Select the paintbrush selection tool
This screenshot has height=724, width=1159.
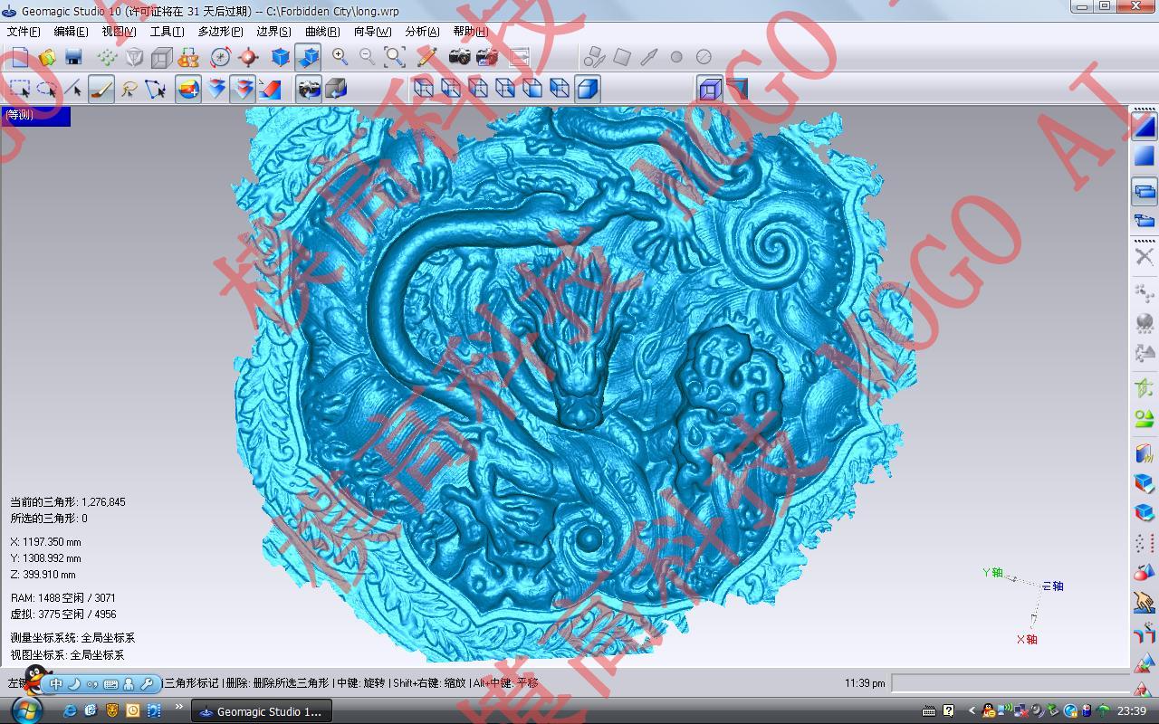click(101, 89)
